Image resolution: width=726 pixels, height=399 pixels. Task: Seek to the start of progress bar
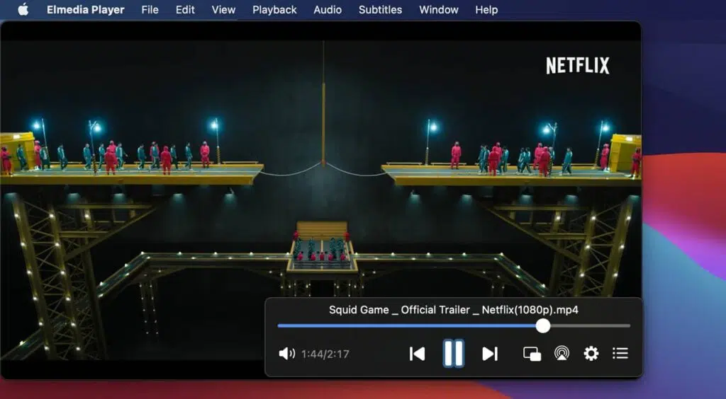click(x=279, y=325)
